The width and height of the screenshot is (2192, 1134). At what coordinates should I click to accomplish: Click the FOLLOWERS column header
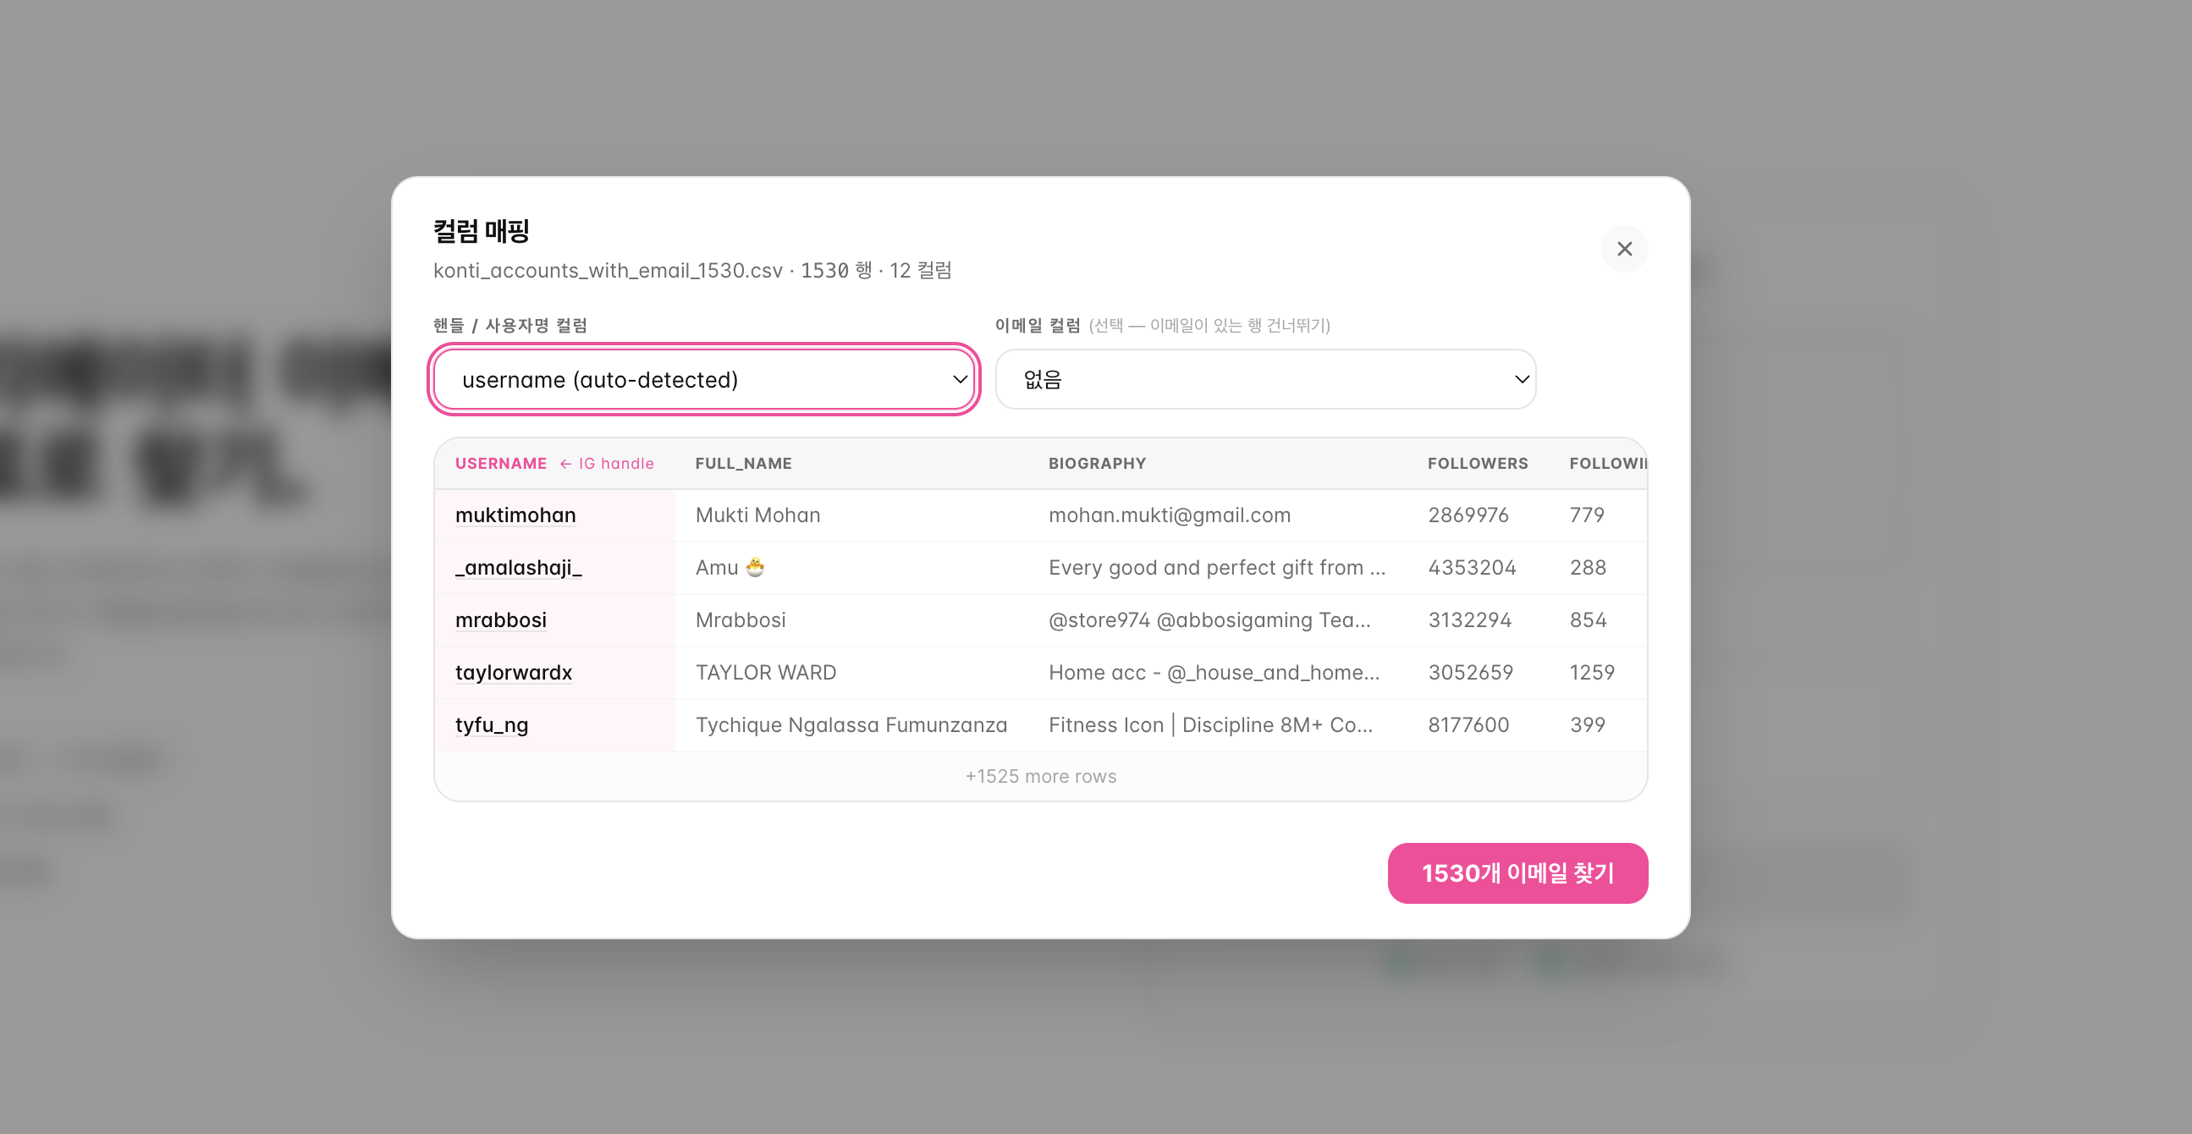click(1477, 464)
